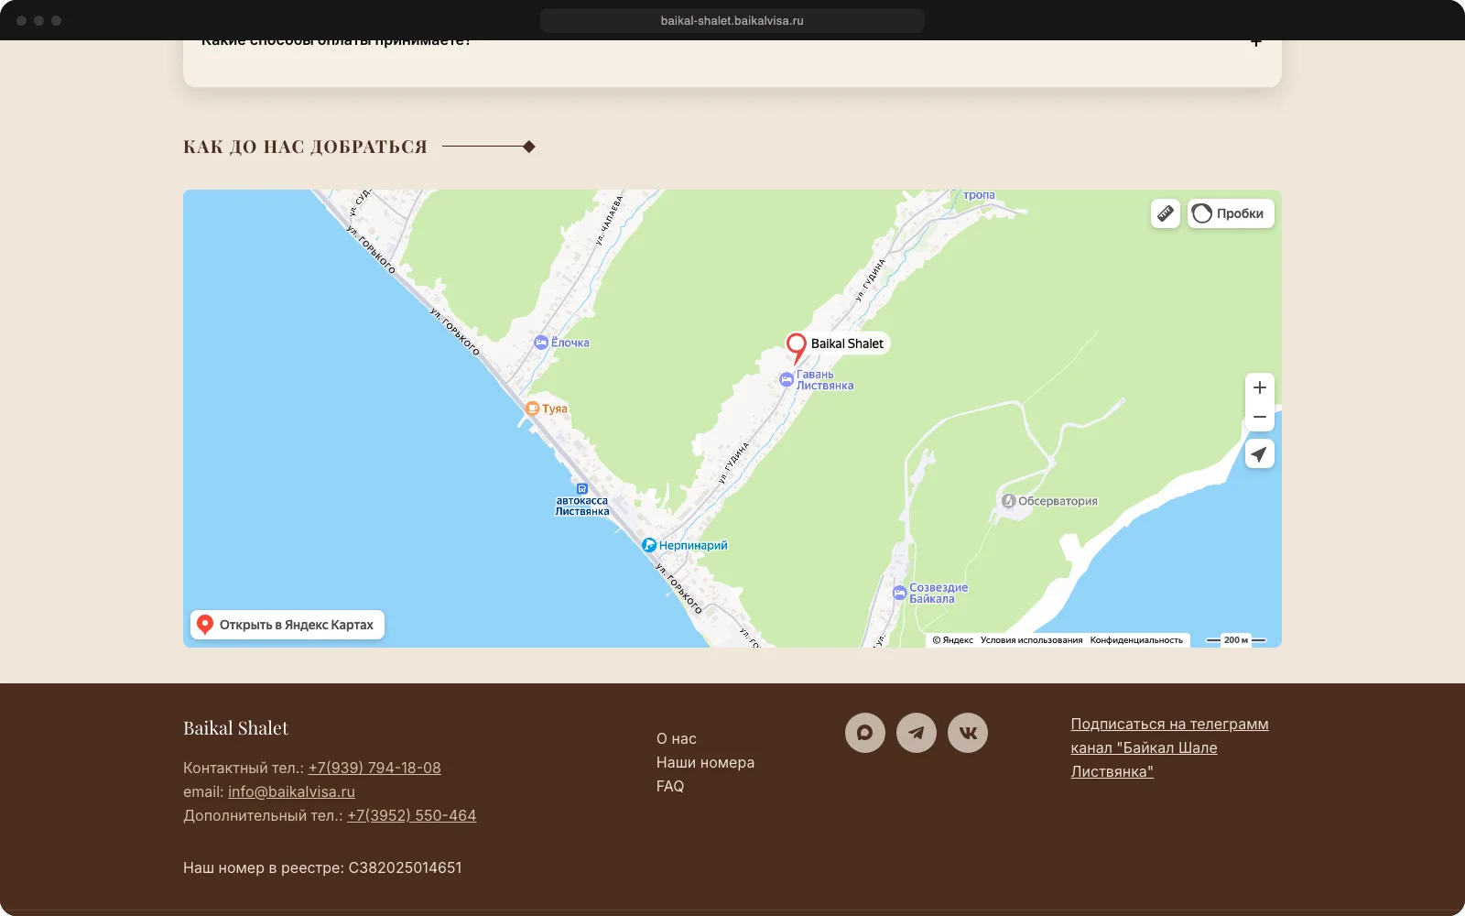The width and height of the screenshot is (1465, 916).
Task: Click the Baikal Shalet map label
Action: 847,343
